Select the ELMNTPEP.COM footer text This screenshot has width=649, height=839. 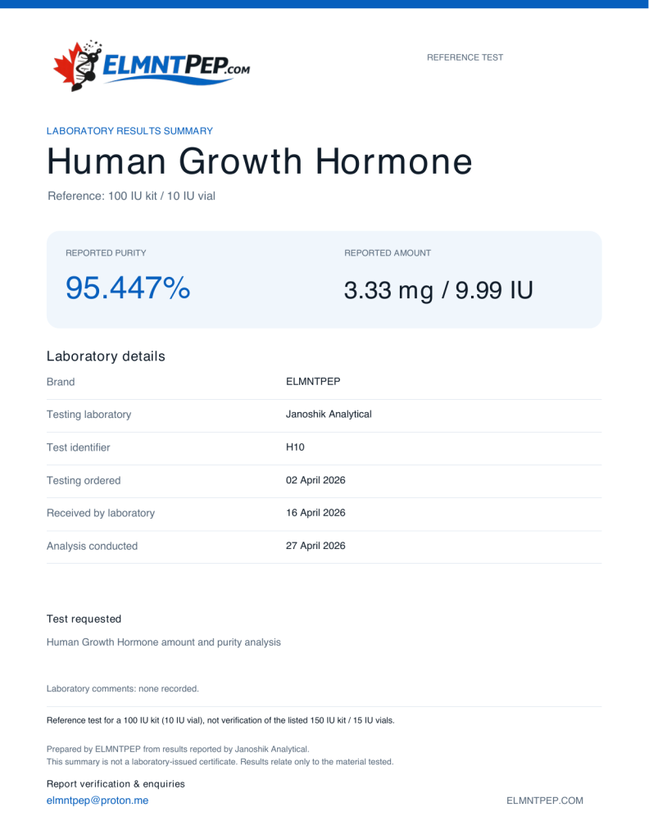545,800
